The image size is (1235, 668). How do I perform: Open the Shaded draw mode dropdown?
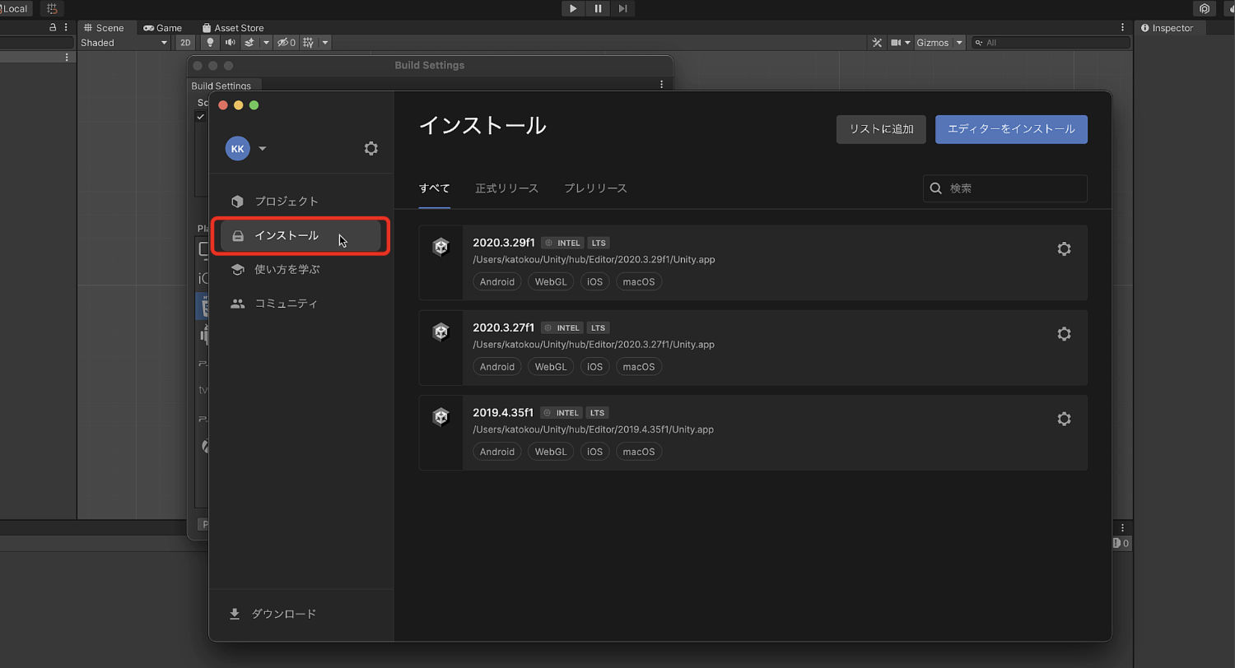click(x=123, y=43)
